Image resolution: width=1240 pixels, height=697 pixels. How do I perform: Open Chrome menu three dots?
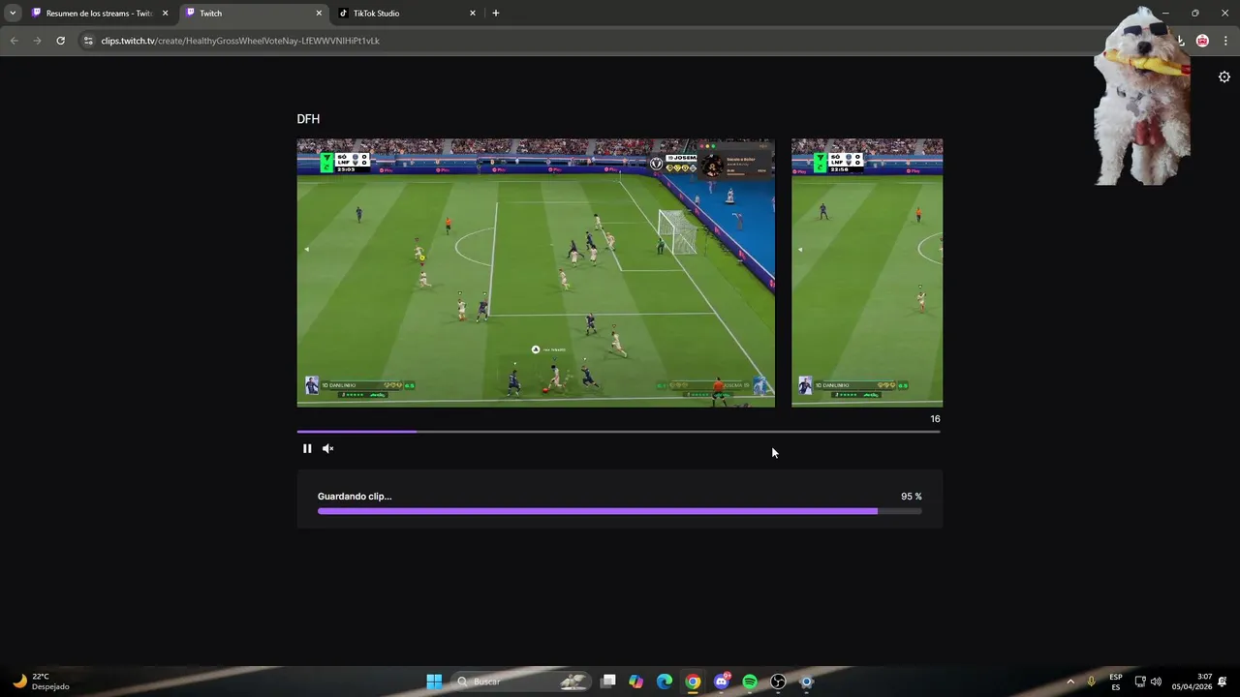(1226, 41)
